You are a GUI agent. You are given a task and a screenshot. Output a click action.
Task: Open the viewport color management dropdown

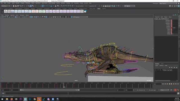point(80,17)
